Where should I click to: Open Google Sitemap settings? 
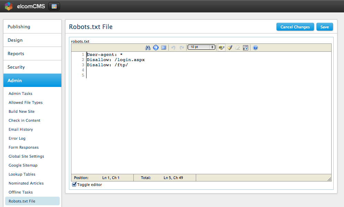pyautogui.click(x=23, y=165)
